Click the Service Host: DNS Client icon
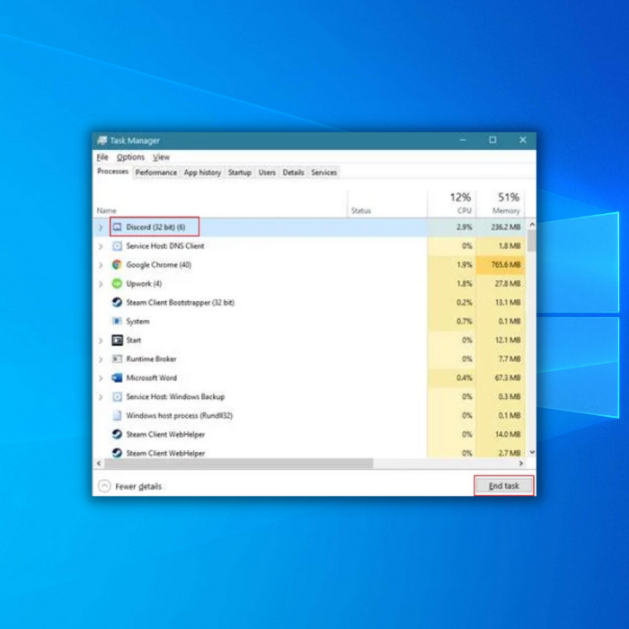The image size is (629, 629). point(117,246)
